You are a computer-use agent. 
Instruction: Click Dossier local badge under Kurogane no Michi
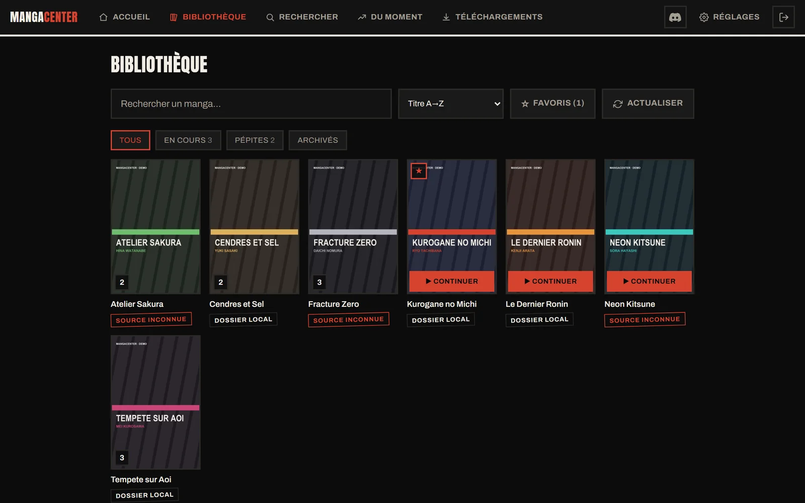441,320
